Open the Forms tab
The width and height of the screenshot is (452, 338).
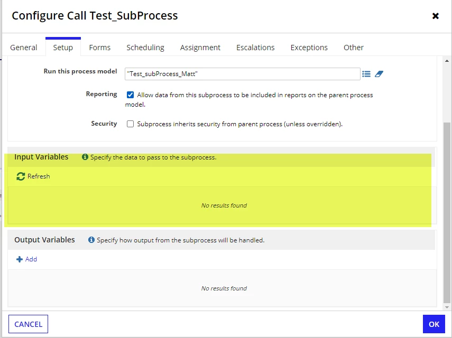[x=100, y=48]
